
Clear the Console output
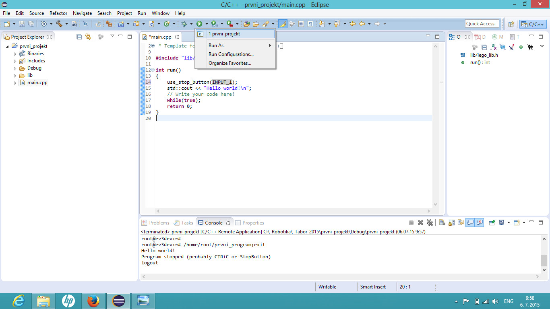(442, 222)
